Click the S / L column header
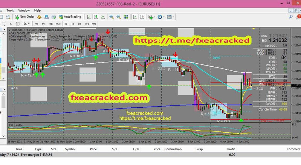 (x=115, y=149)
